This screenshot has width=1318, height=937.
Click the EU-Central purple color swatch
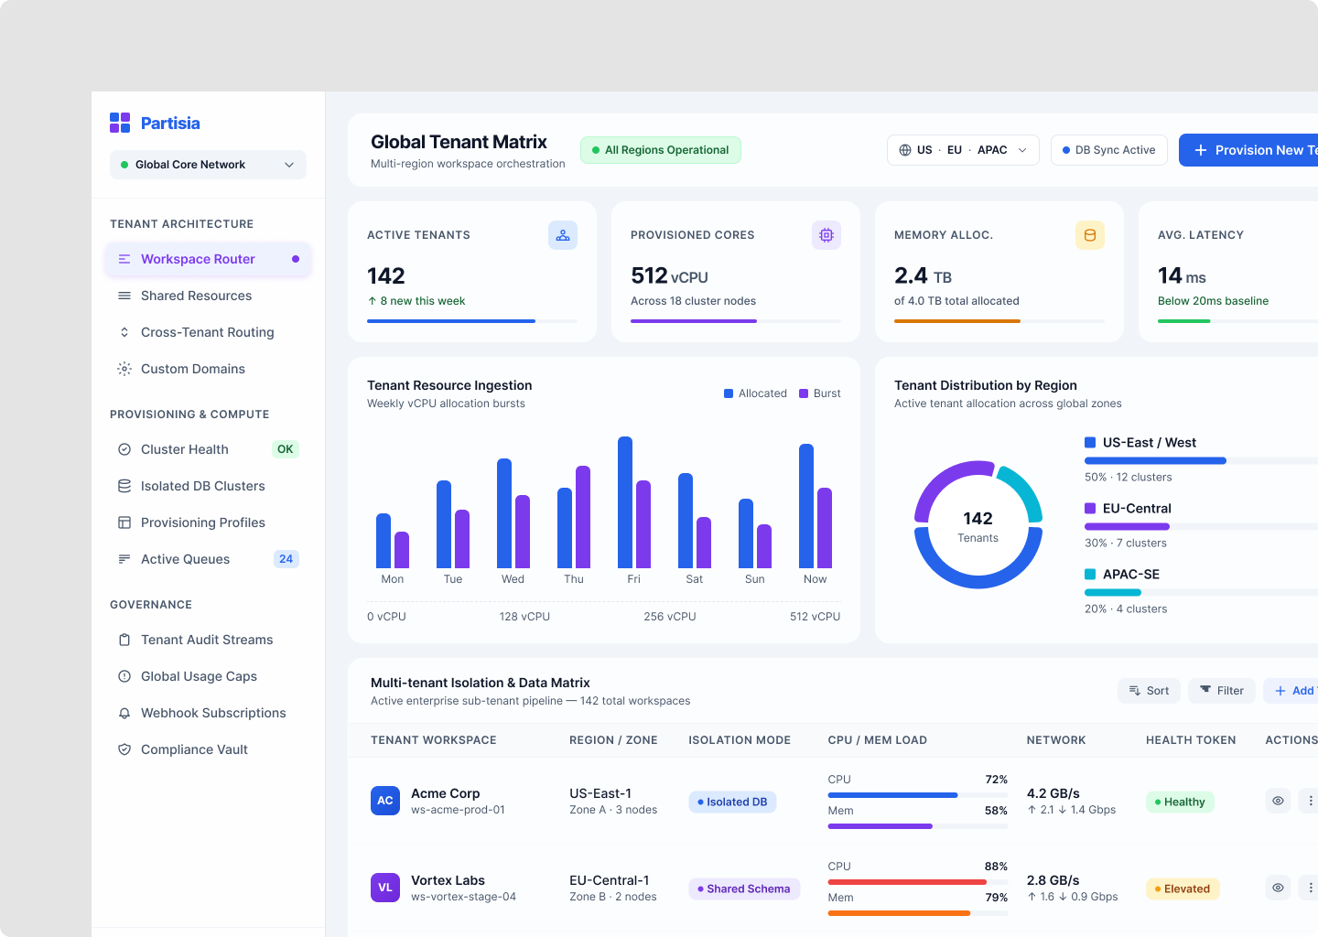1090,509
